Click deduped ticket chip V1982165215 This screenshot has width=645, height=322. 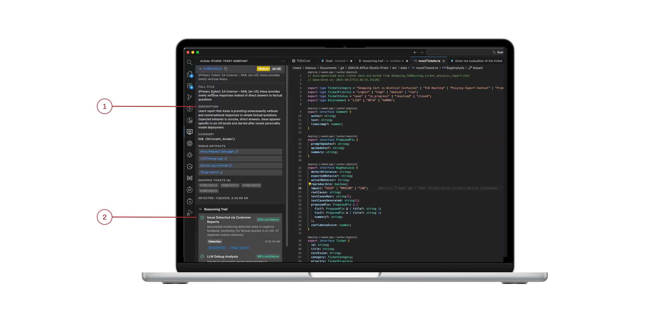[x=230, y=185]
